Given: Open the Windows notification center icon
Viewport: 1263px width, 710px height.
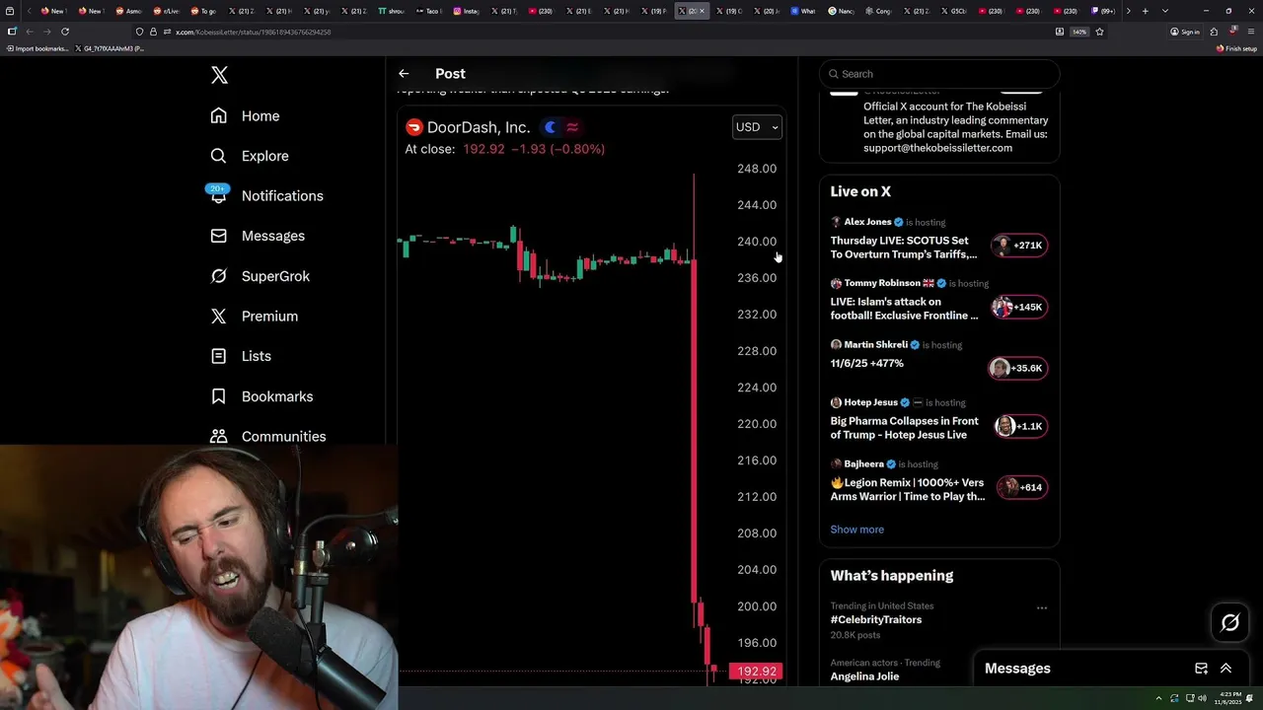Looking at the screenshot, I should [x=1251, y=698].
